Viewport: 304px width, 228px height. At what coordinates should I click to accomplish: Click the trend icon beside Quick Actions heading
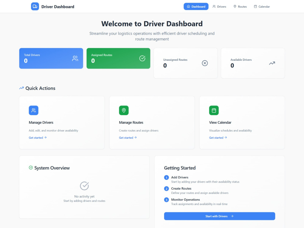click(x=22, y=88)
